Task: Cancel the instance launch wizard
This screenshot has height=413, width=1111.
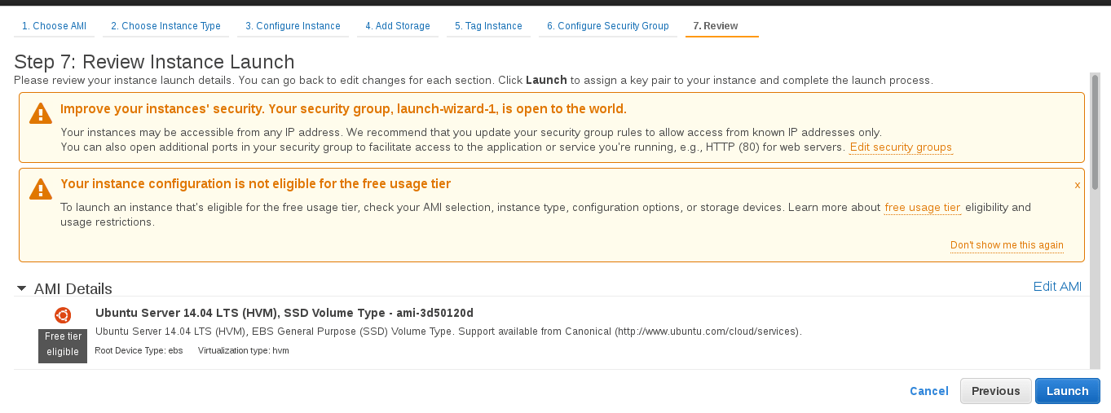Action: (x=929, y=391)
